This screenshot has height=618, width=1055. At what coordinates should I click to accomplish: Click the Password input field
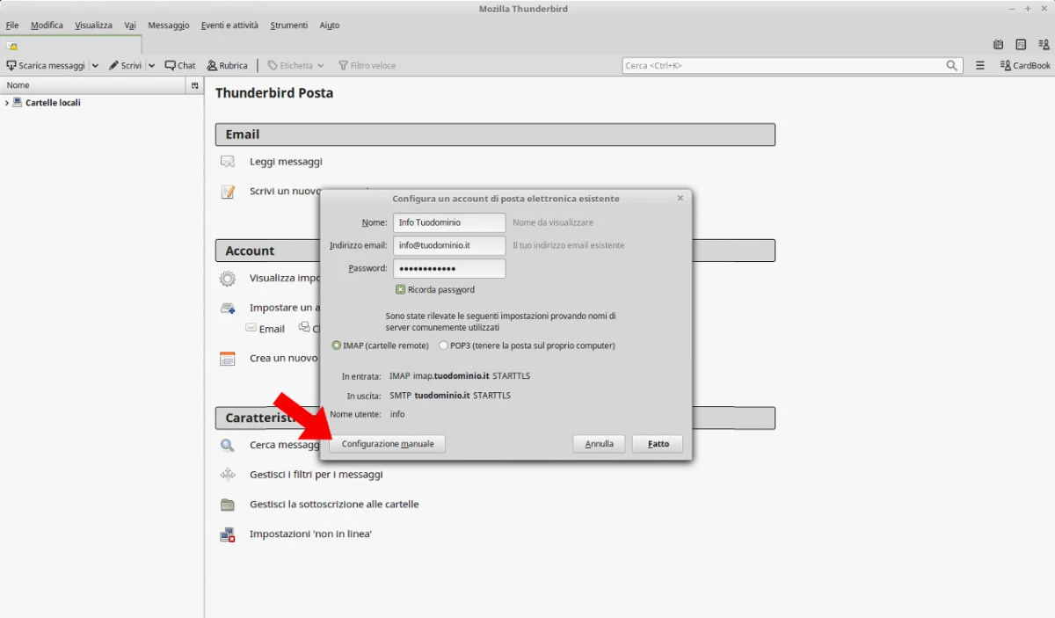point(449,268)
